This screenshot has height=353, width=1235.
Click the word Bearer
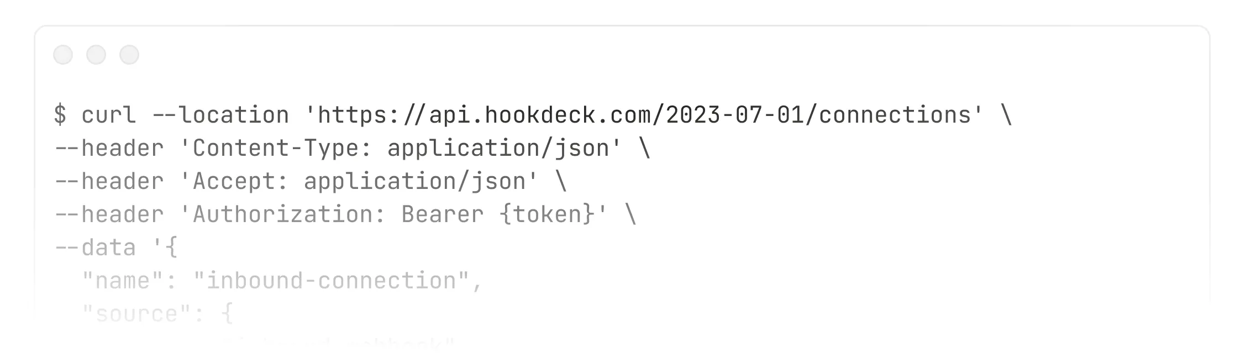[443, 214]
